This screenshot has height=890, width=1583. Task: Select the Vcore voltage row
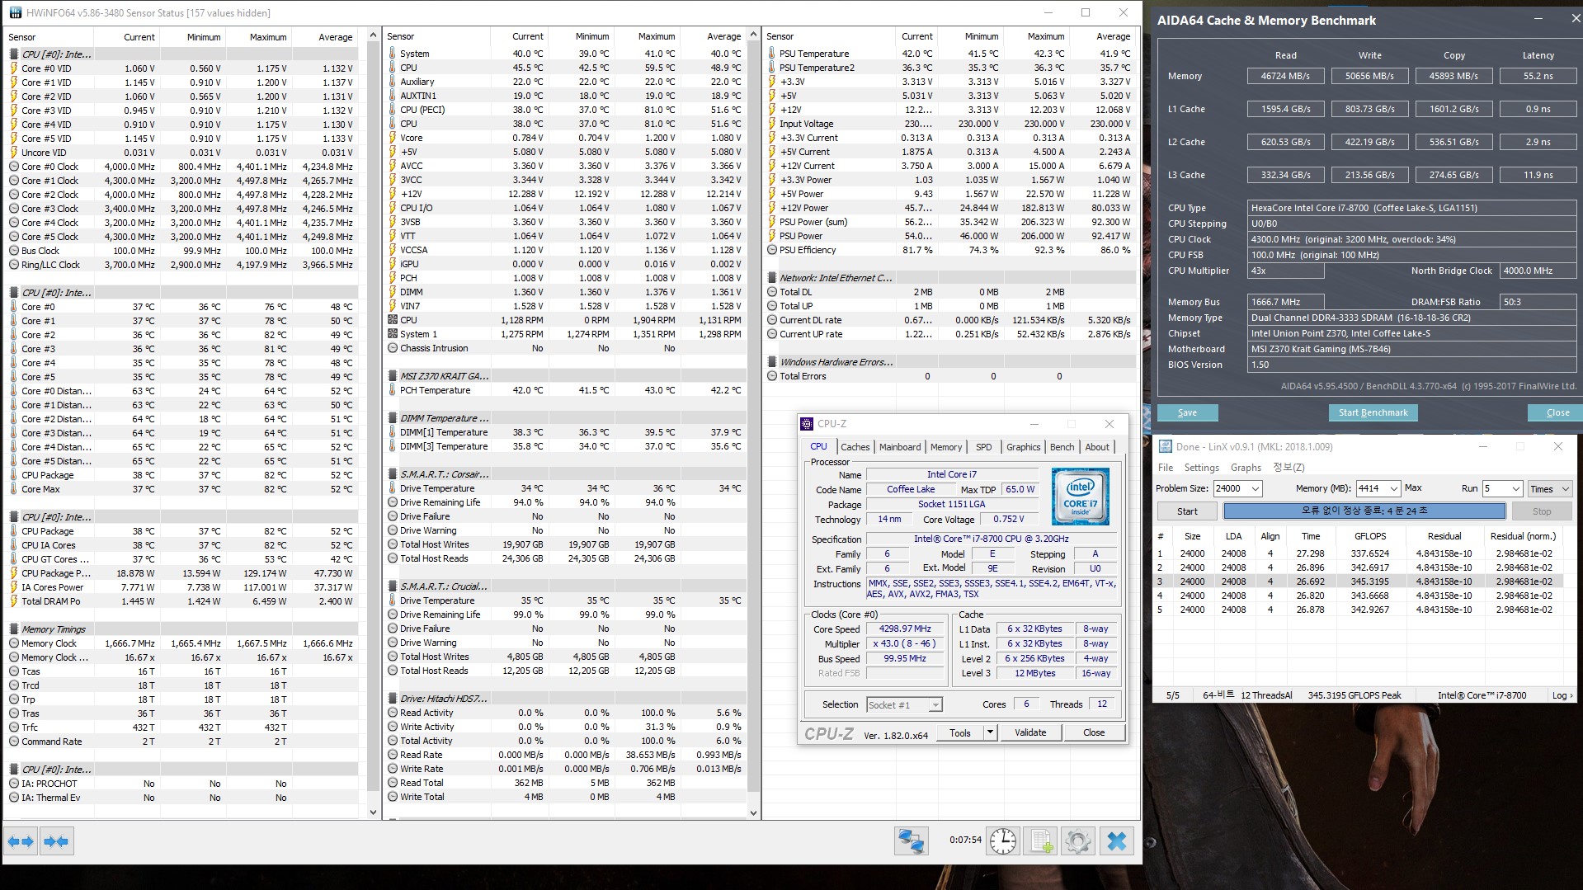pyautogui.click(x=565, y=138)
